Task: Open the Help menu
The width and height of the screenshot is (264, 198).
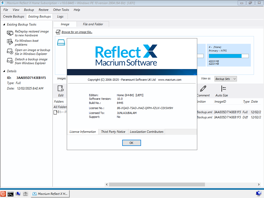Action: click(77, 10)
